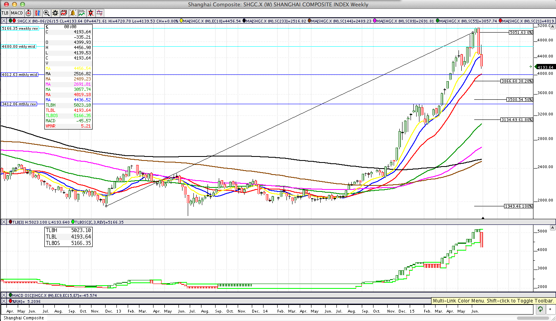Close the main SHGC.X price pane

(4, 21)
